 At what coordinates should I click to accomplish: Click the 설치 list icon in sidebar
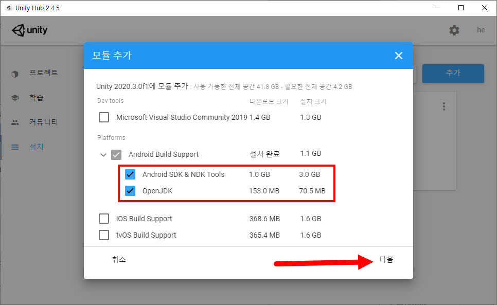pos(15,147)
